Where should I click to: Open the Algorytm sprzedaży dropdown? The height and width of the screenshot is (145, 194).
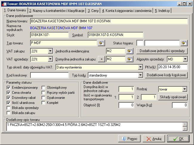(185, 59)
